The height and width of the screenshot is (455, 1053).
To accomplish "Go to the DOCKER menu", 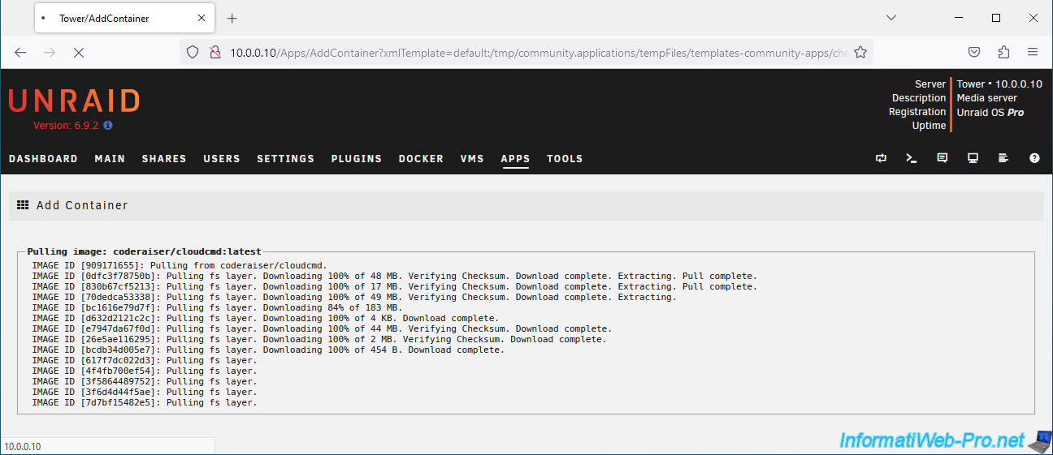I will [421, 159].
